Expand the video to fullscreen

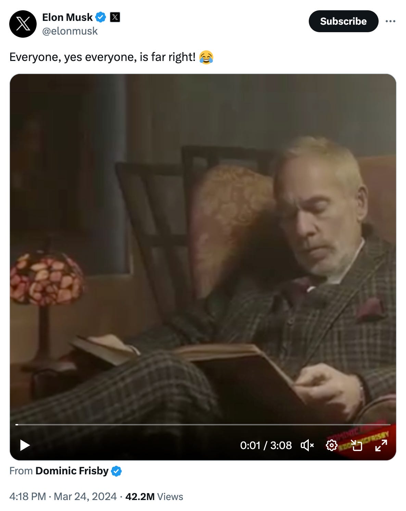click(381, 445)
